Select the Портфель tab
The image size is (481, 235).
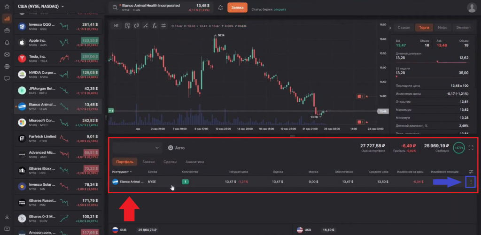pos(124,162)
